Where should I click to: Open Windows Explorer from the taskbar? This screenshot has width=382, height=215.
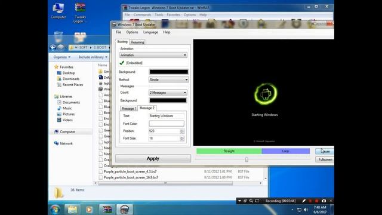pyautogui.click(x=72, y=210)
